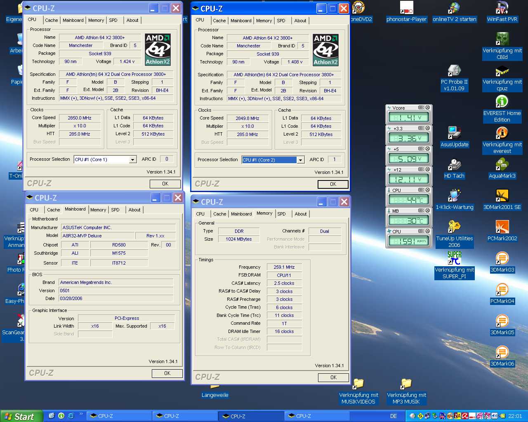Click the PCI-Express graphic interface version

coord(127,318)
